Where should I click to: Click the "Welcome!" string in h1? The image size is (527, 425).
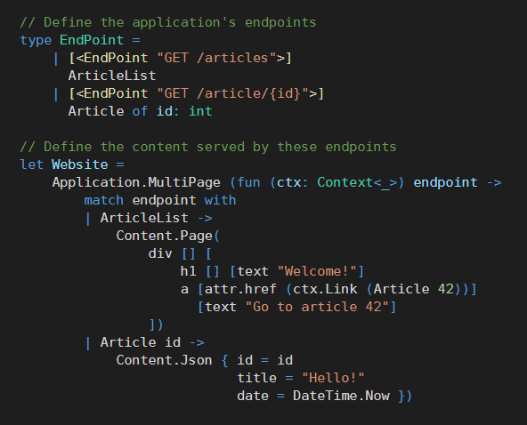317,271
